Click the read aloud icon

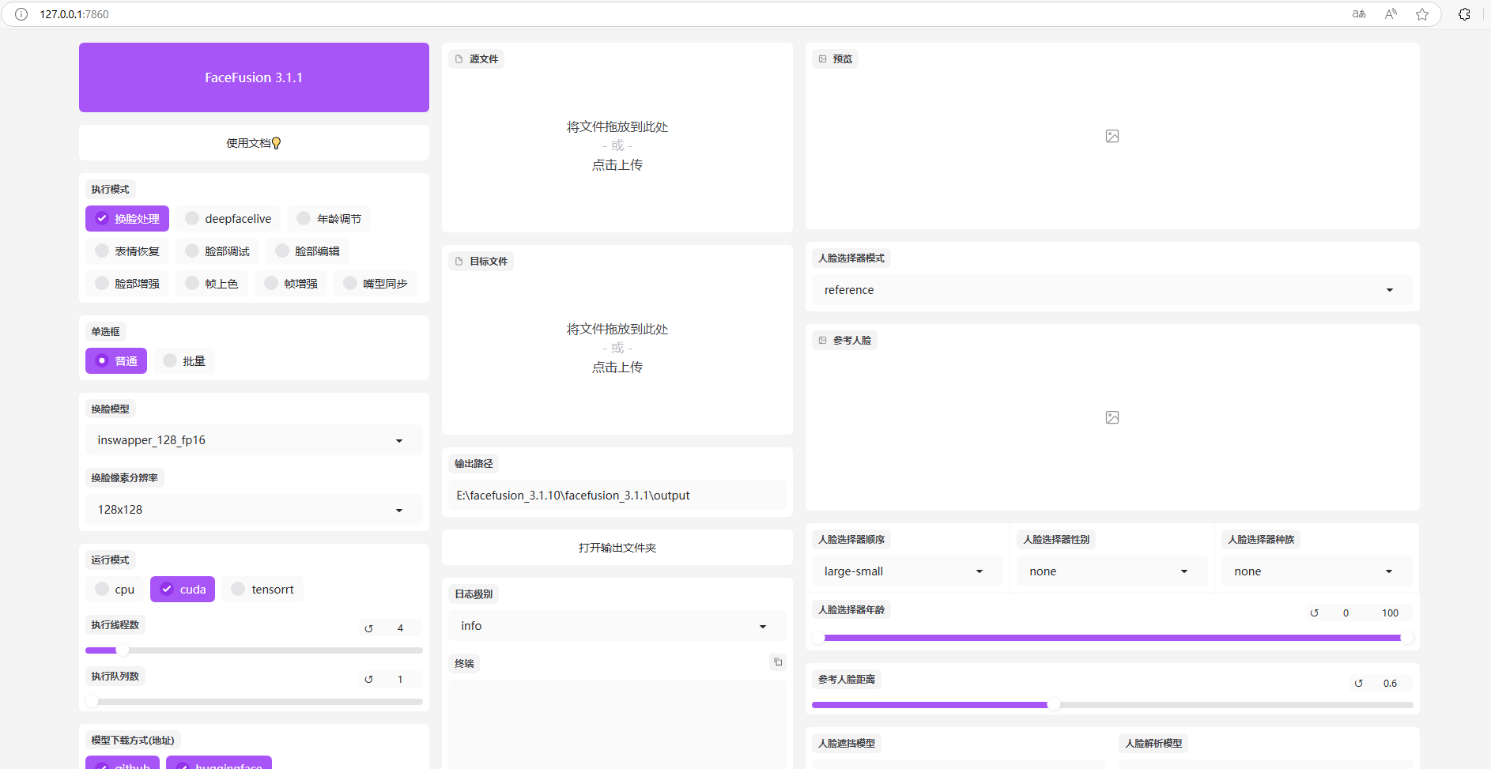(1391, 14)
